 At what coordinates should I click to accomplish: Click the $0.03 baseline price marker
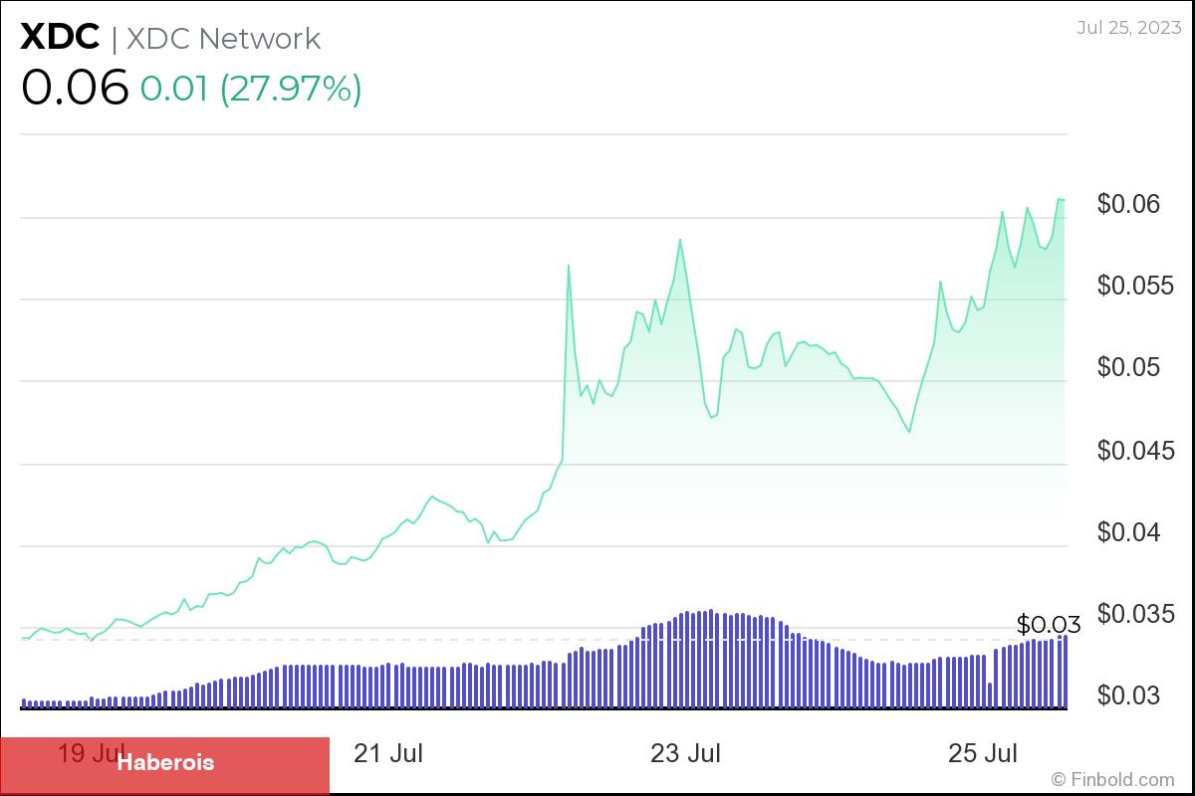pyautogui.click(x=1049, y=625)
